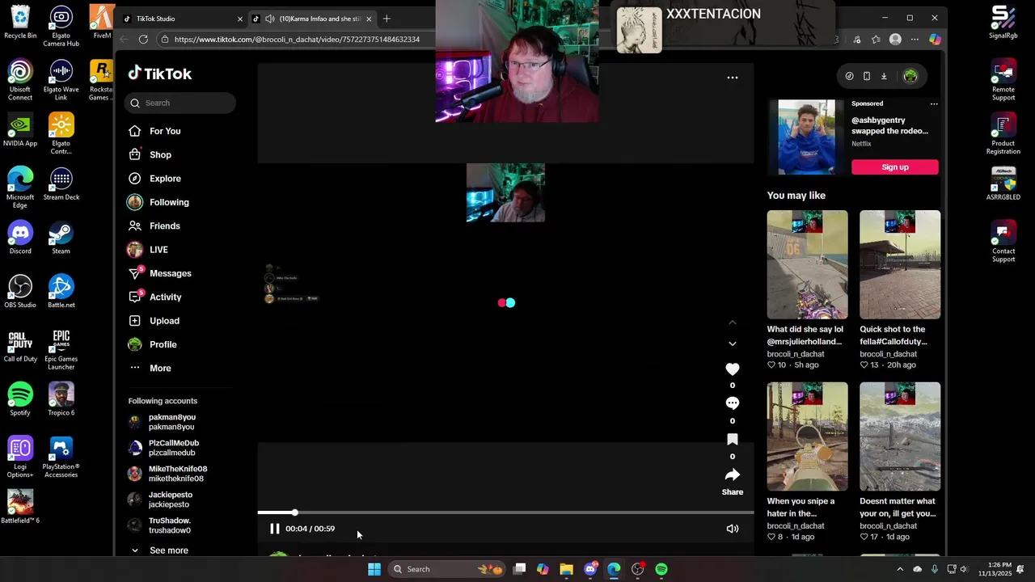The image size is (1035, 582).
Task: Launch Battle.net desktop shortcut
Action: (x=61, y=292)
